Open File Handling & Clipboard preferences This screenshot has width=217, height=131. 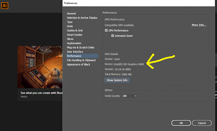coord(81,60)
